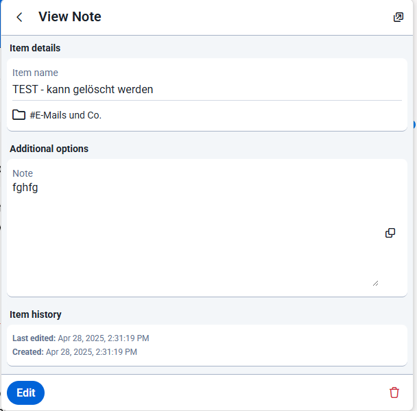Click the 'Additional options' section heading
Screen dimensions: 417x411
[49, 149]
